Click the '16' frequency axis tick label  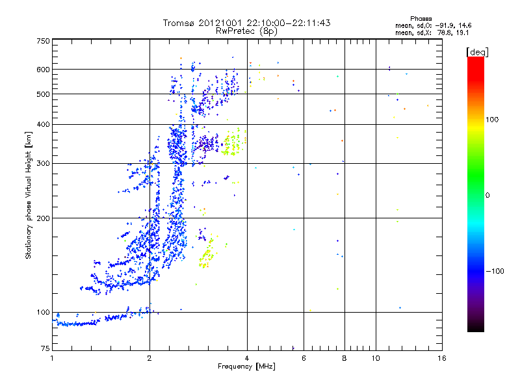pyautogui.click(x=442, y=358)
